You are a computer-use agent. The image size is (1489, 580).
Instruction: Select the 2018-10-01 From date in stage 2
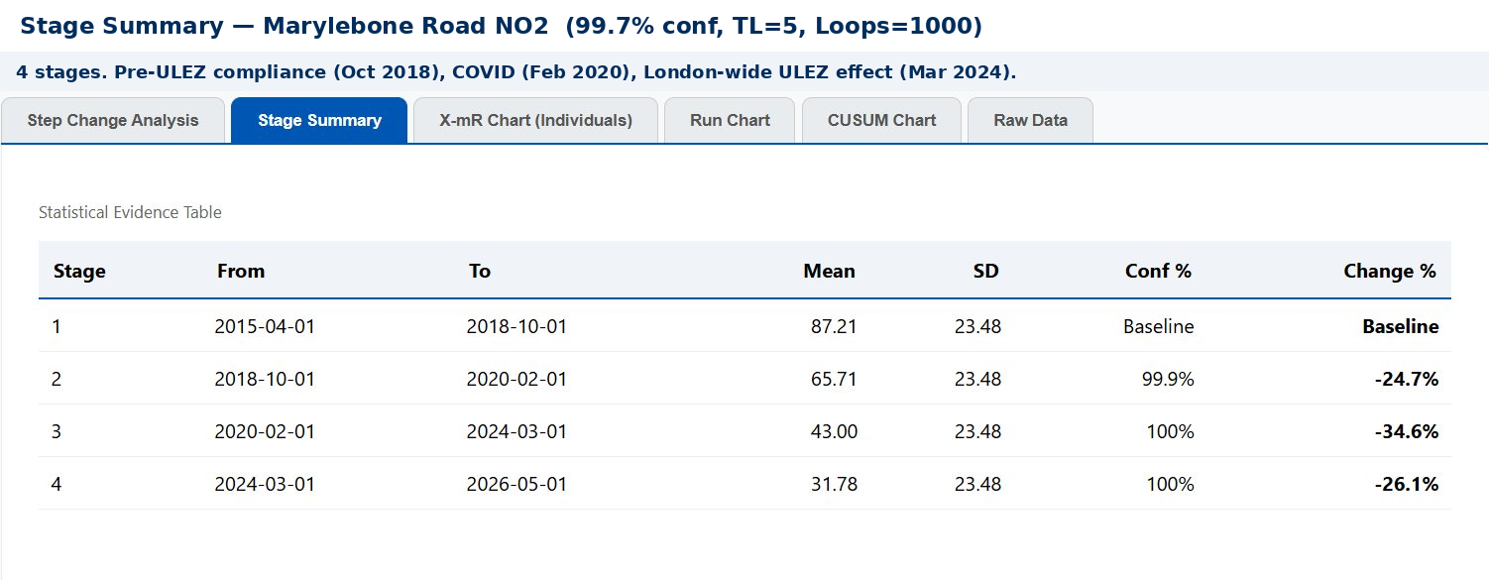[265, 379]
